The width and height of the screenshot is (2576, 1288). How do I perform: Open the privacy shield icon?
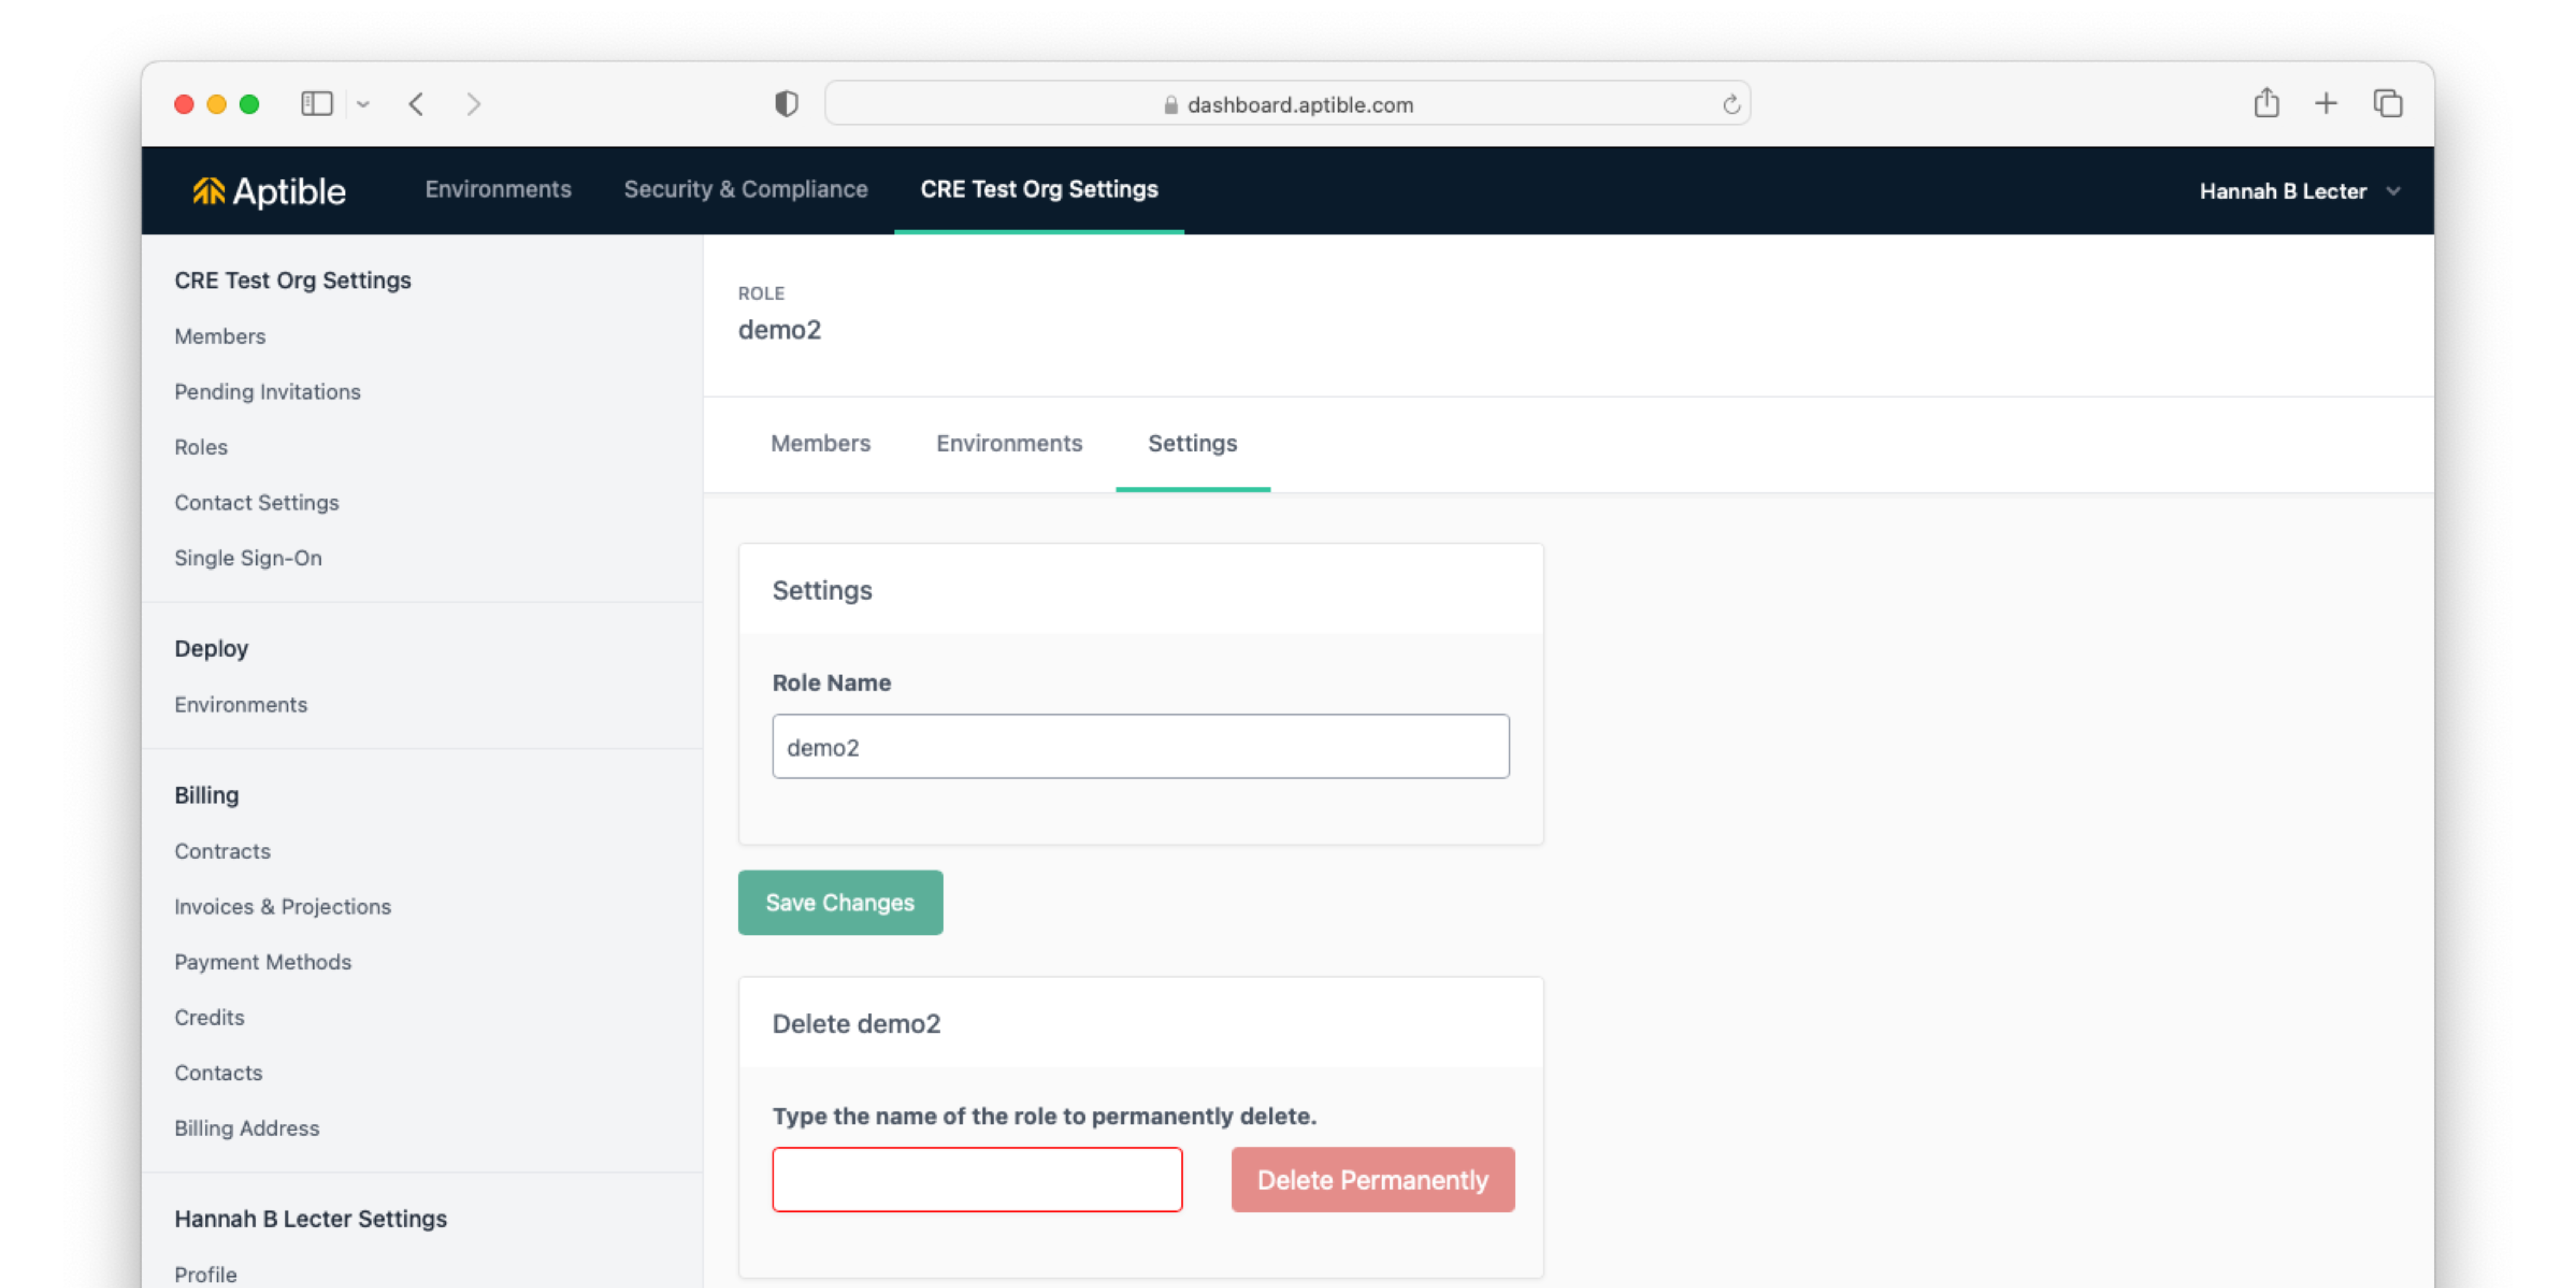(x=786, y=104)
